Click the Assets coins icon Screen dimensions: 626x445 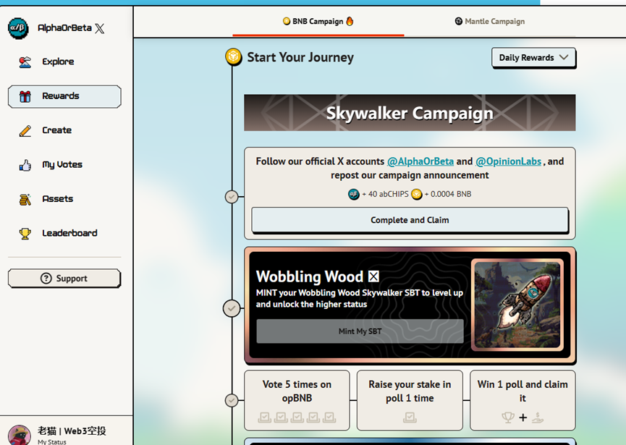point(25,199)
